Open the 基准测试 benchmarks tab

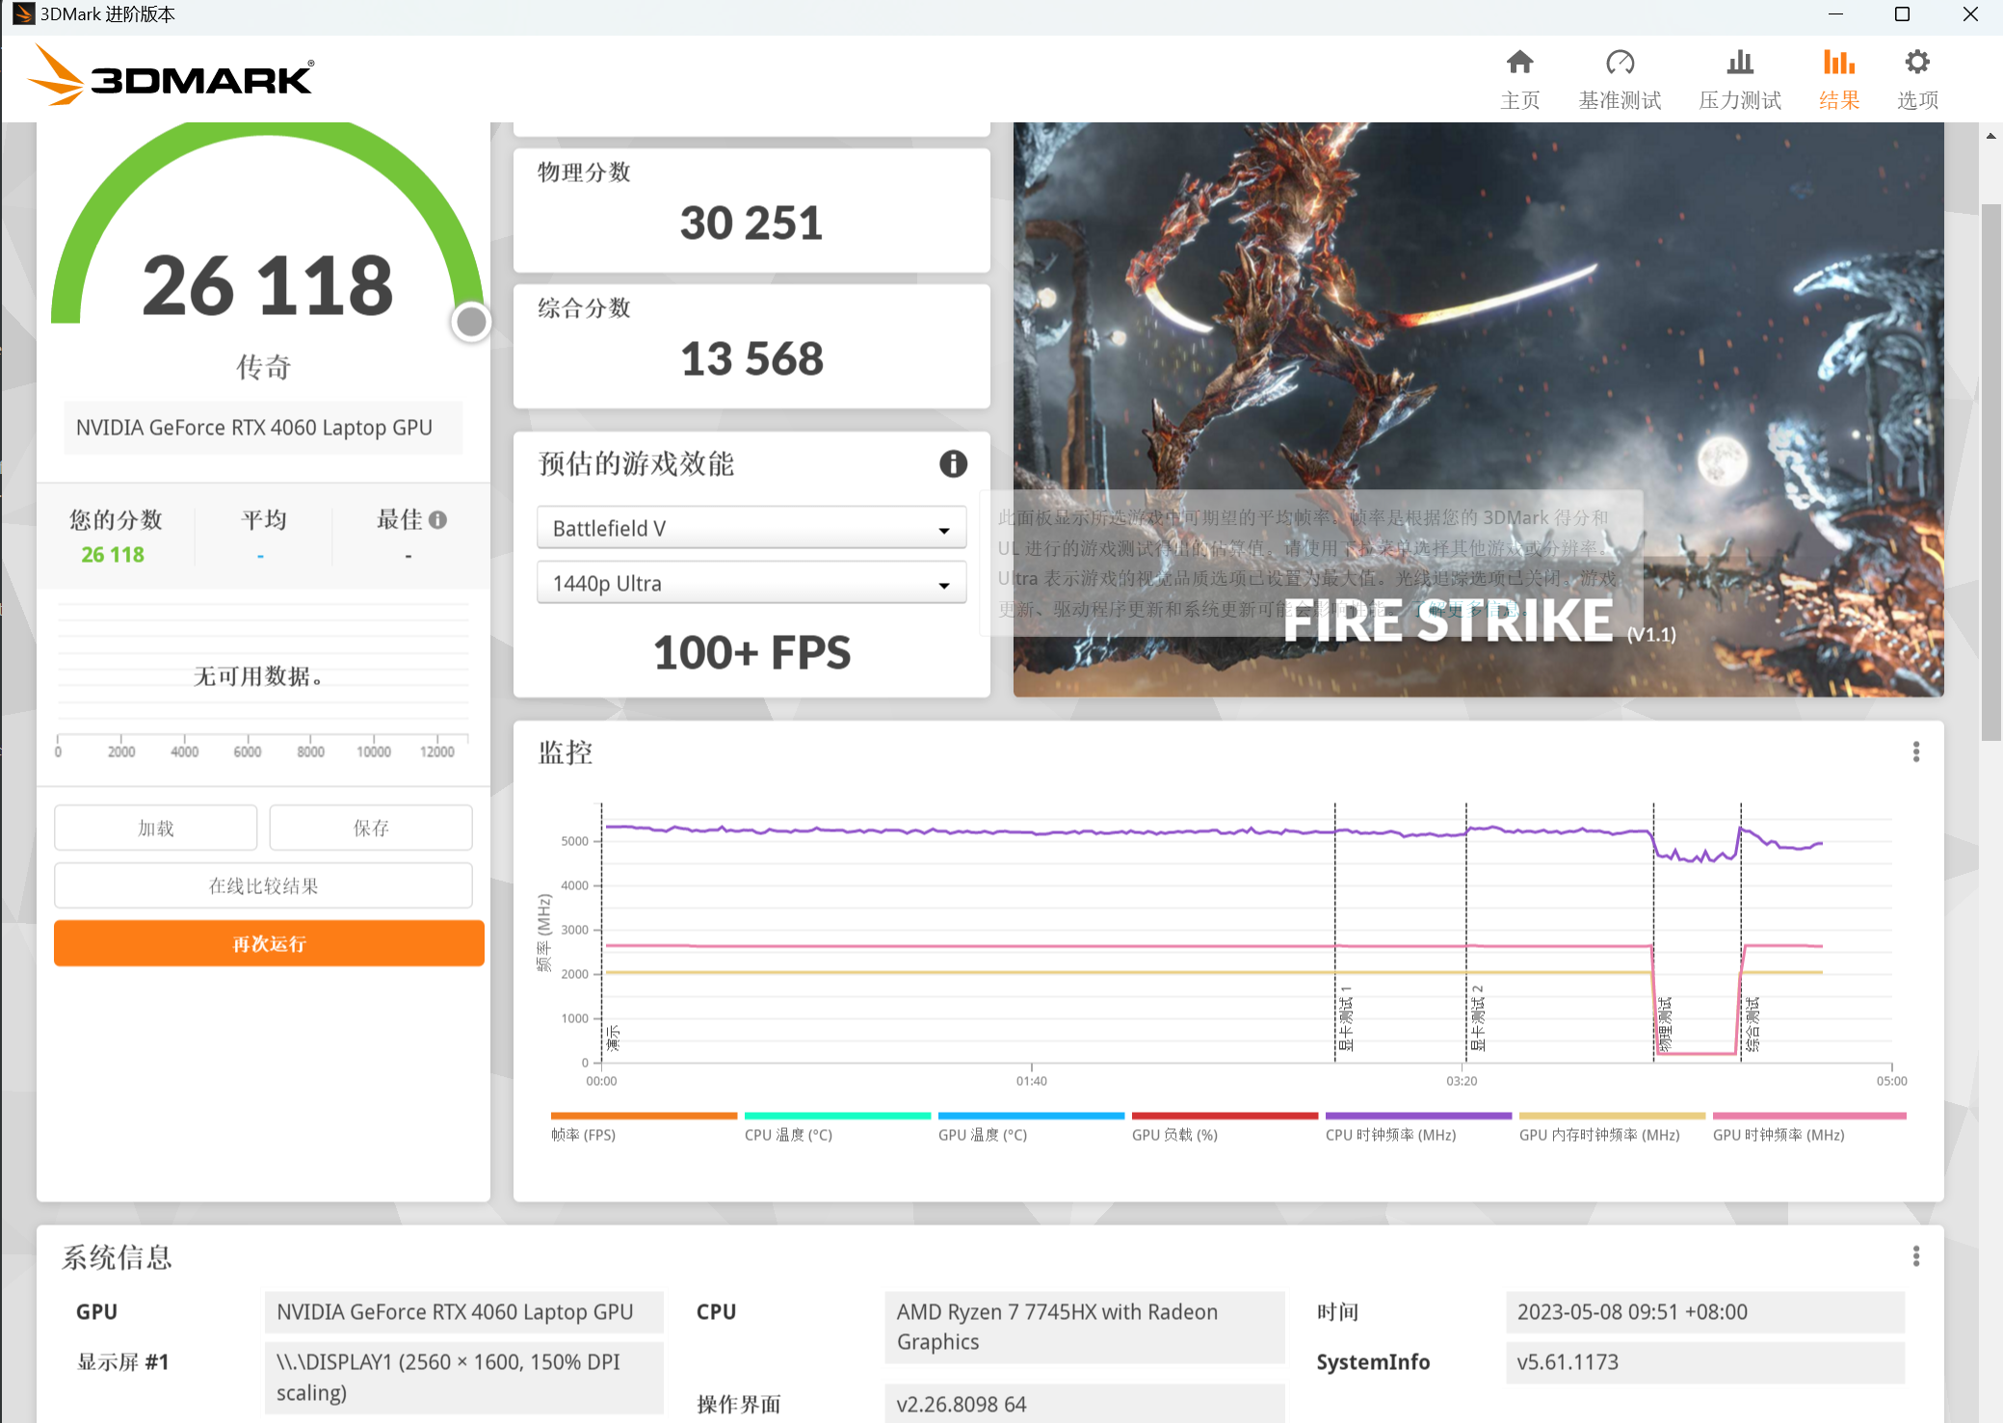pos(1620,80)
